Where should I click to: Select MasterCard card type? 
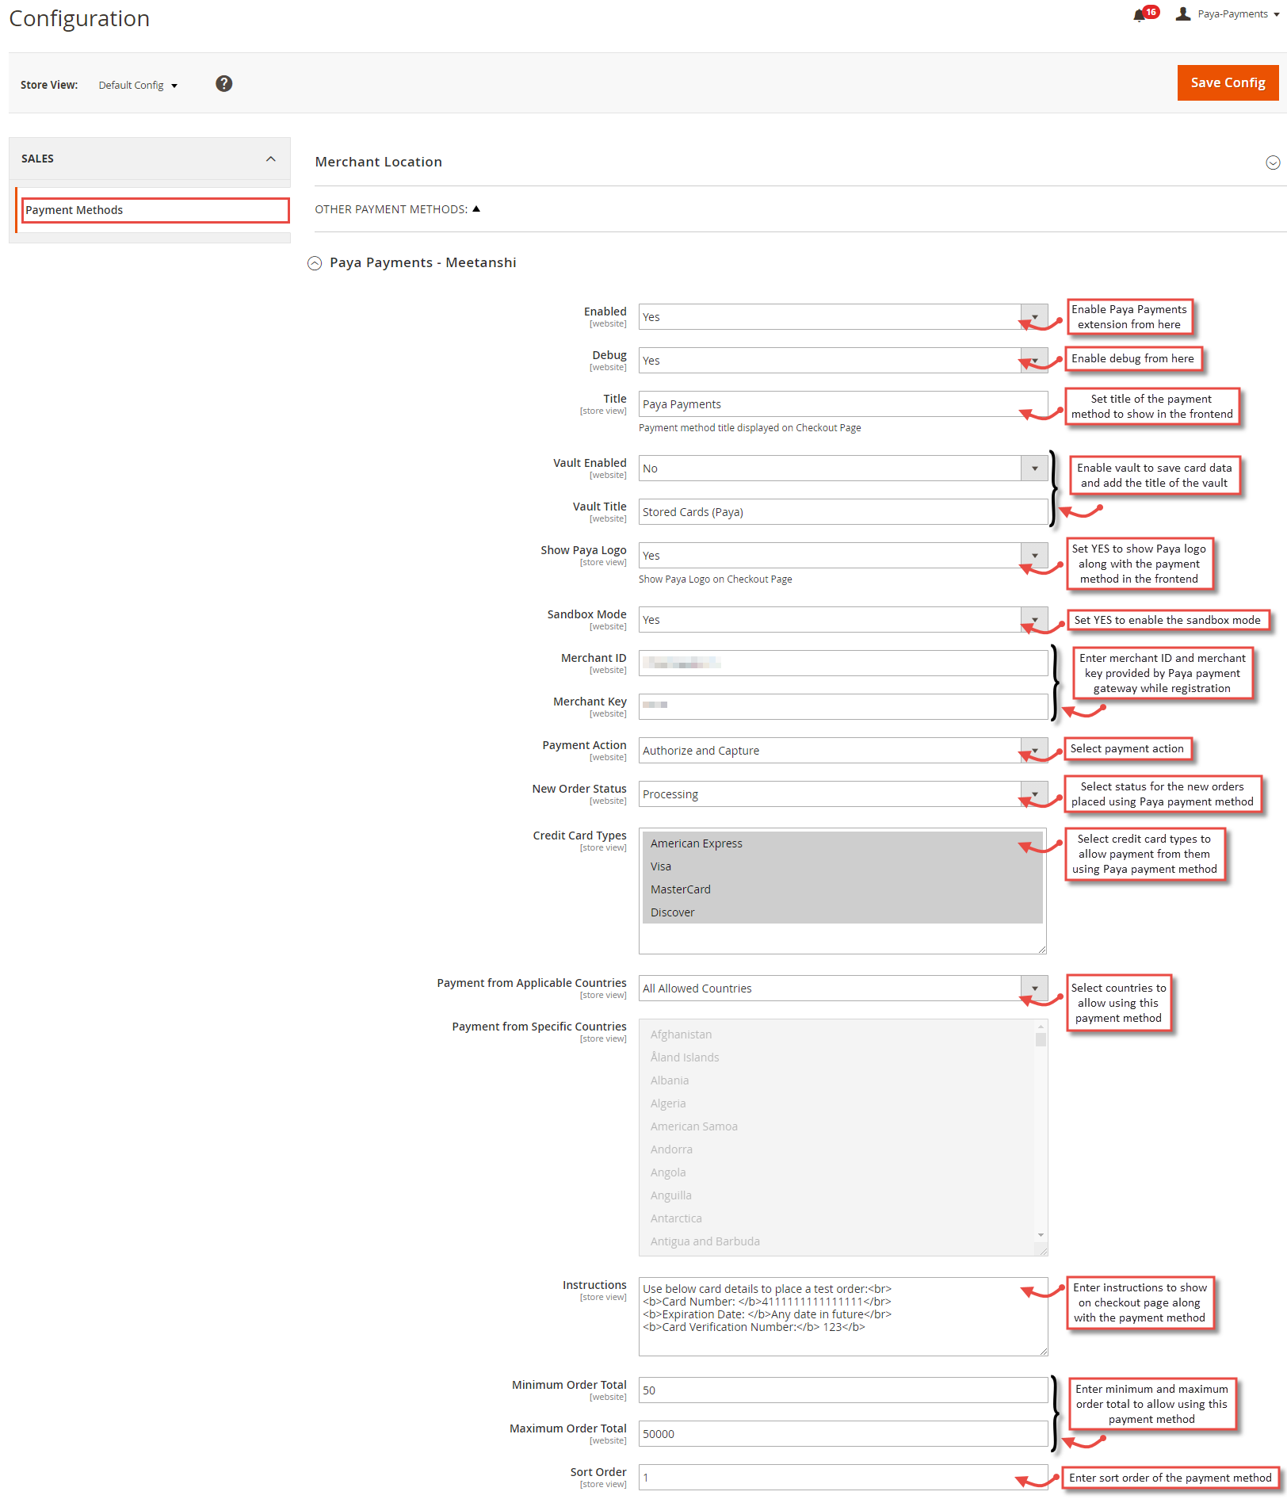point(842,889)
